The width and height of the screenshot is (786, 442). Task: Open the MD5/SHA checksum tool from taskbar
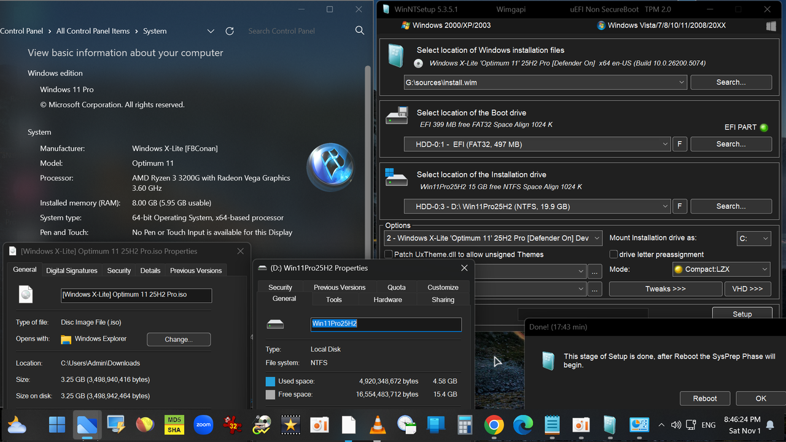(174, 424)
